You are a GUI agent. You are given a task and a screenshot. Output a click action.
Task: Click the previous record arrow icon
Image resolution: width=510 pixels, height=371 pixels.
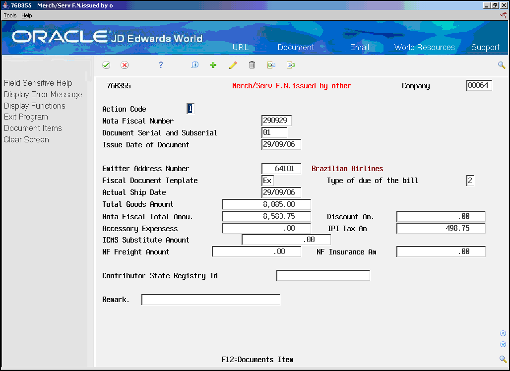coord(271,65)
